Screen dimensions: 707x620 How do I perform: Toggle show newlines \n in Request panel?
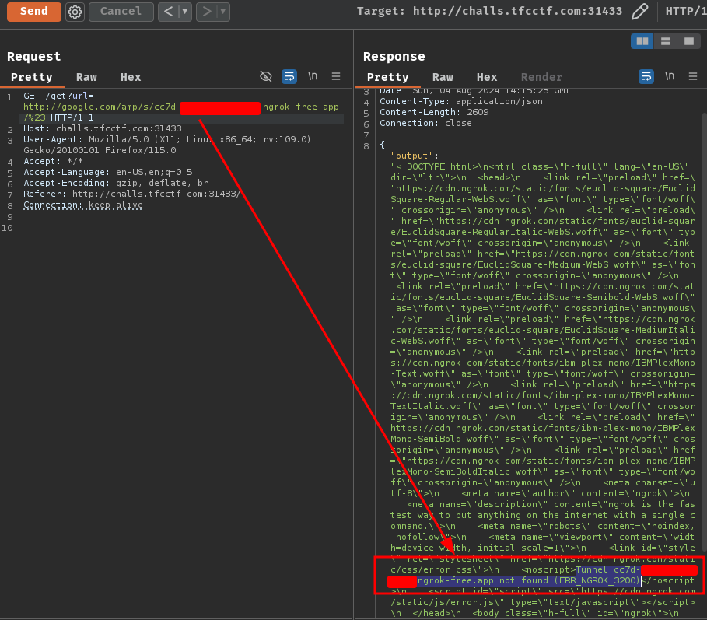coord(313,76)
